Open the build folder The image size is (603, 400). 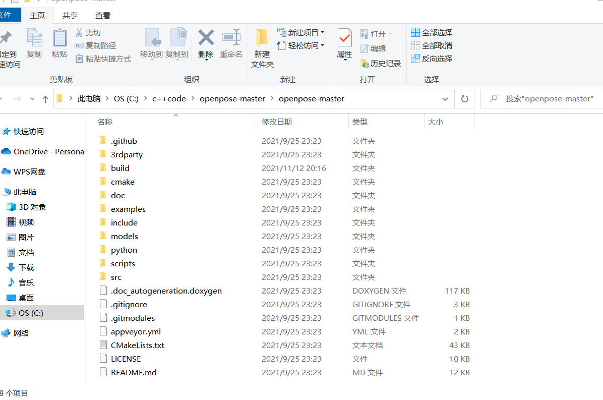pos(120,167)
